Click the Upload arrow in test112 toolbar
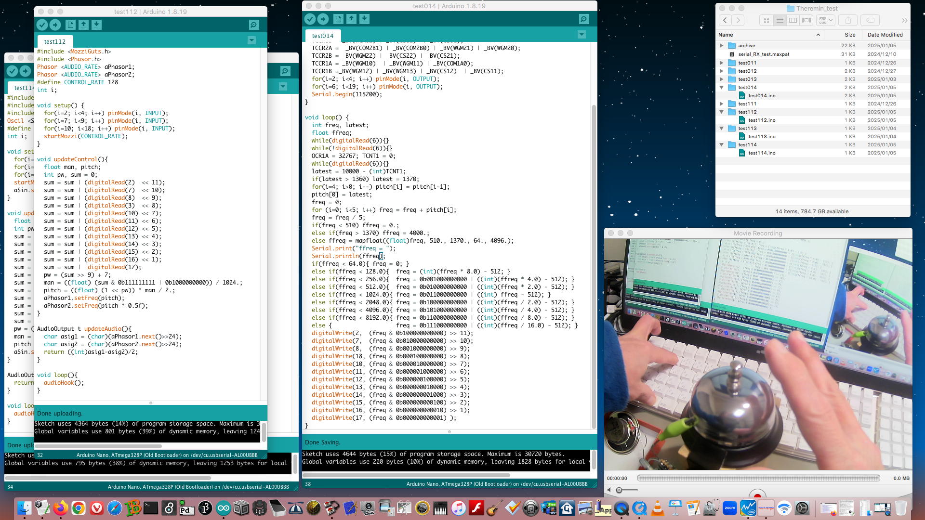Screen dimensions: 925x520 tap(55, 25)
